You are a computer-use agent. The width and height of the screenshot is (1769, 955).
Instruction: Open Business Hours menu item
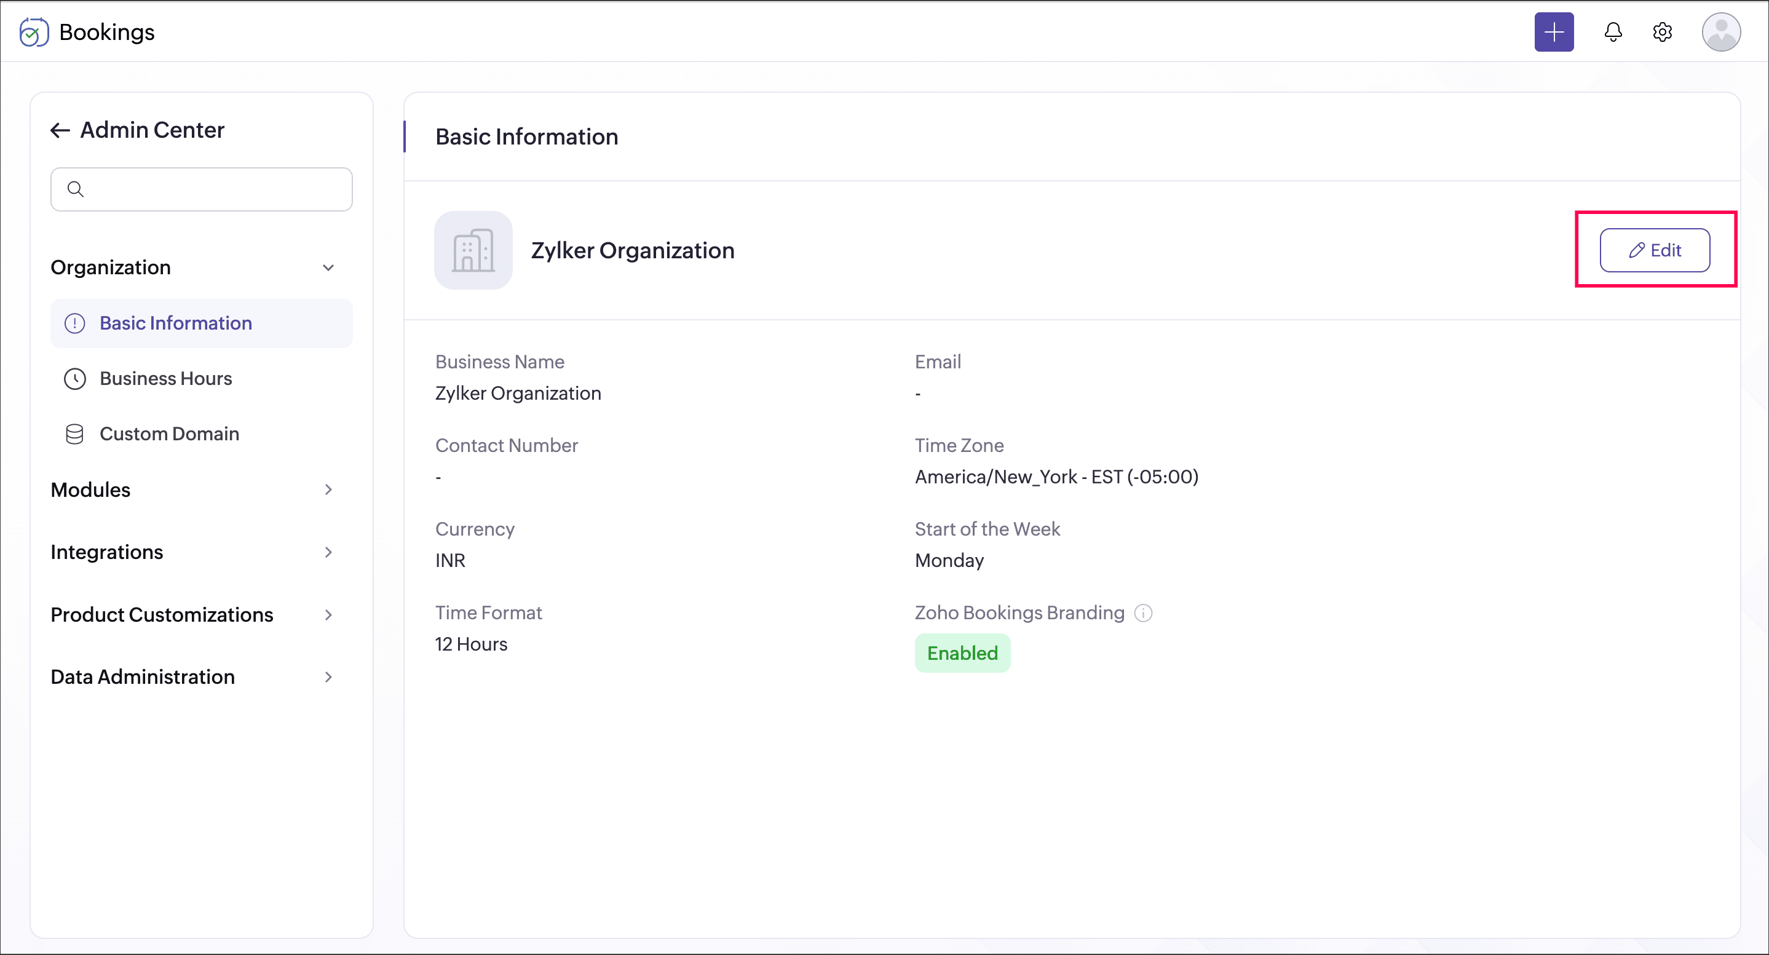pos(165,378)
